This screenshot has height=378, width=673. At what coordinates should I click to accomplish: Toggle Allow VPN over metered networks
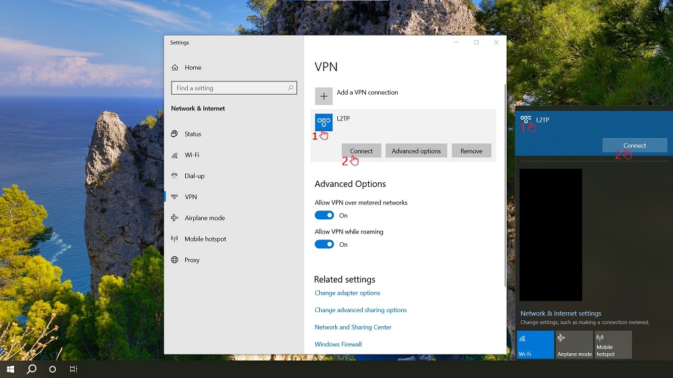(x=324, y=215)
